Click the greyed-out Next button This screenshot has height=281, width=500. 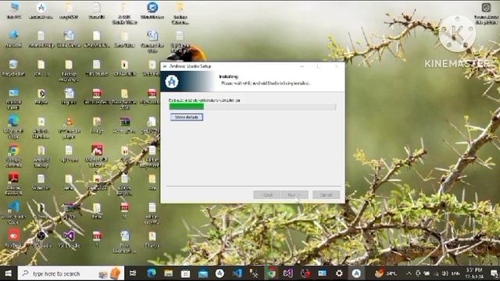tap(295, 194)
